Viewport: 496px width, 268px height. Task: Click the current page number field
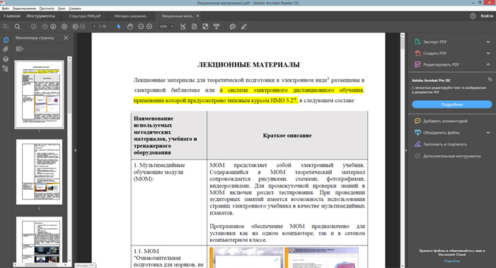pos(94,27)
